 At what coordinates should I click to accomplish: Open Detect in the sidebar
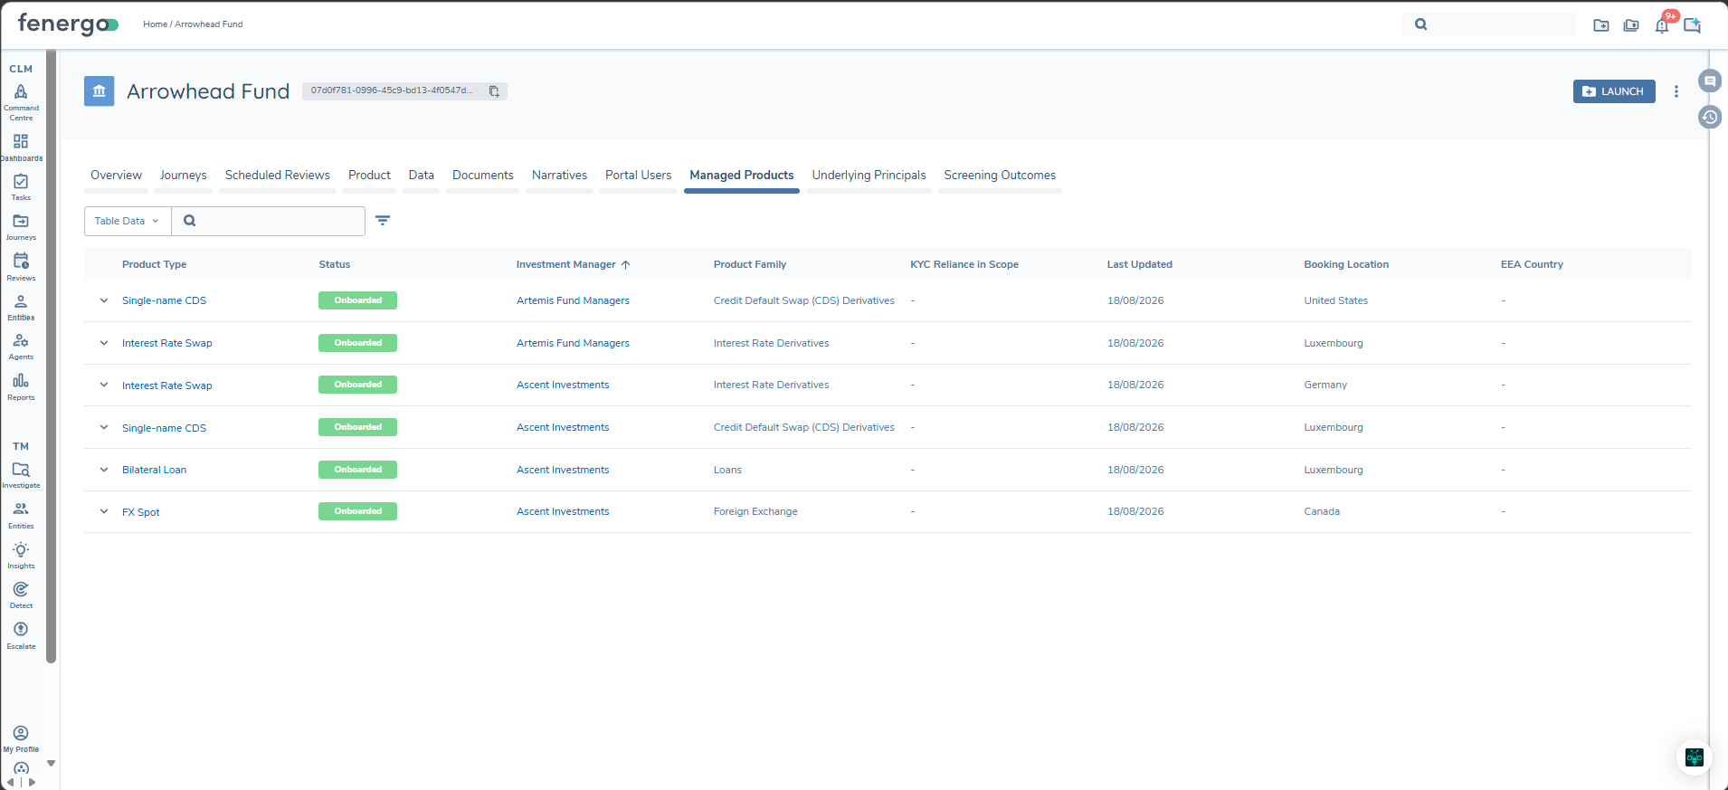[x=21, y=595]
